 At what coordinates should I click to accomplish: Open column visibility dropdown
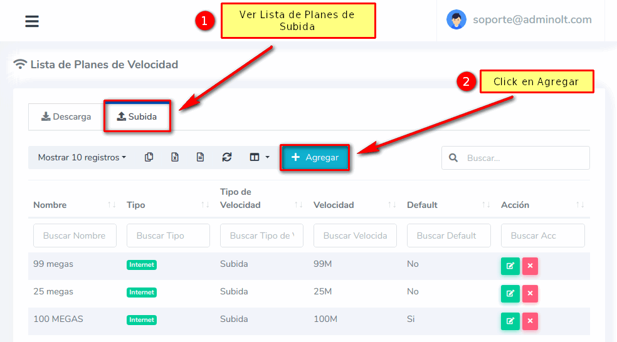(x=259, y=157)
